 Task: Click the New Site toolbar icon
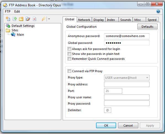[8, 19]
